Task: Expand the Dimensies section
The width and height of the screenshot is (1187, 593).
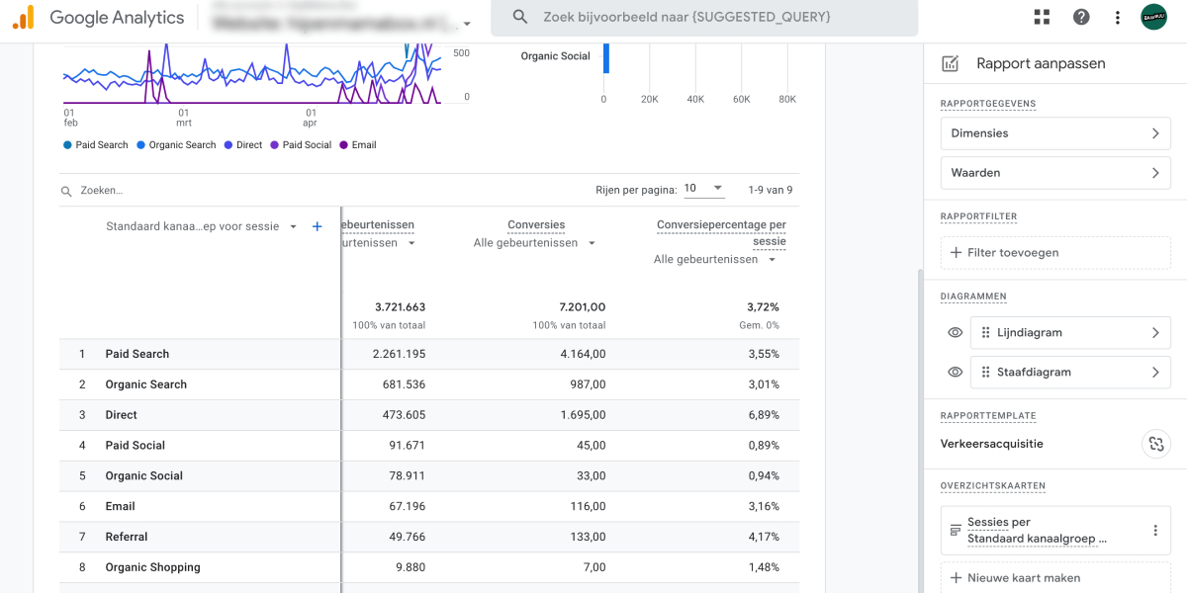Action: [x=1054, y=133]
